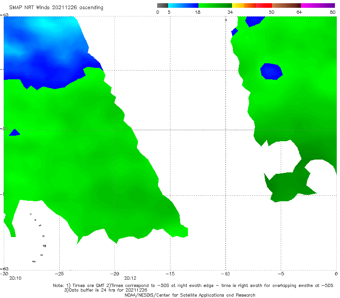Click the swath time label '20:10'
340x298 pixels.
tap(15, 278)
